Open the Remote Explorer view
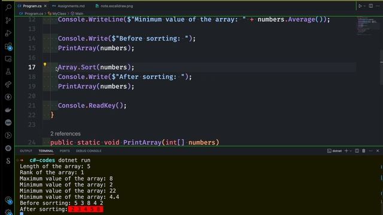The image size is (383, 215). pyautogui.click(x=8, y=59)
